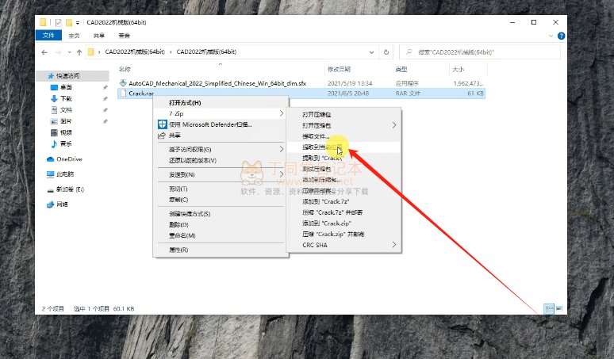The width and height of the screenshot is (614, 359).
Task: Switch to Details view icon in status bar
Action: (x=549, y=308)
